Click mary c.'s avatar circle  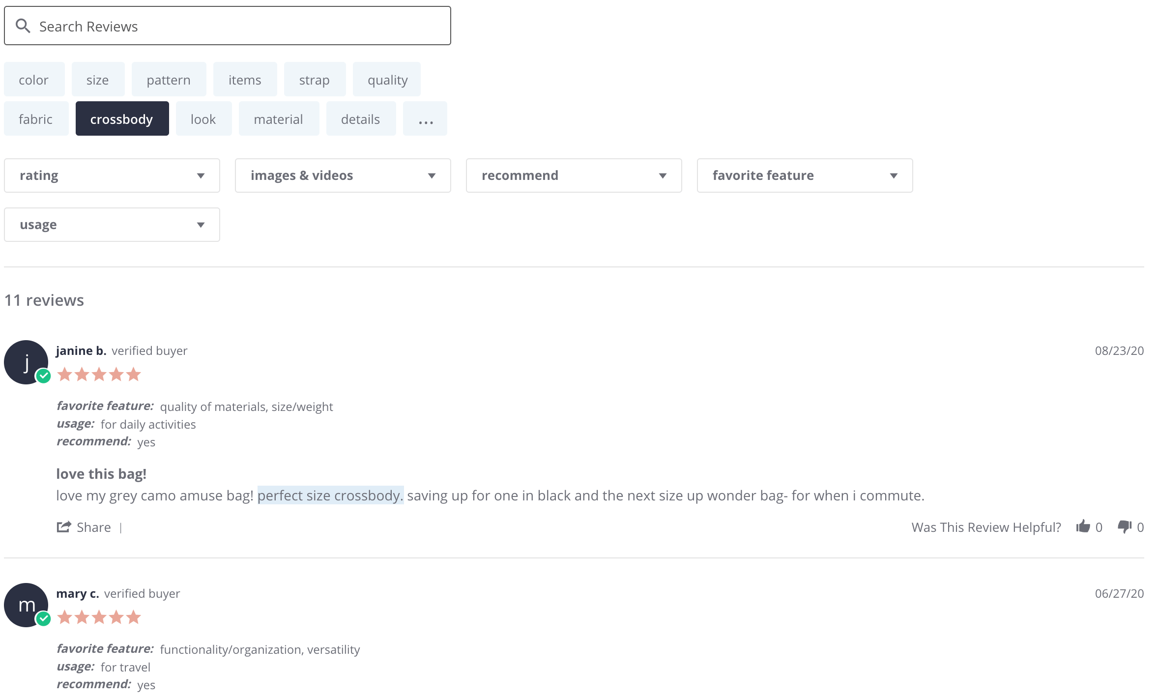[x=26, y=605]
